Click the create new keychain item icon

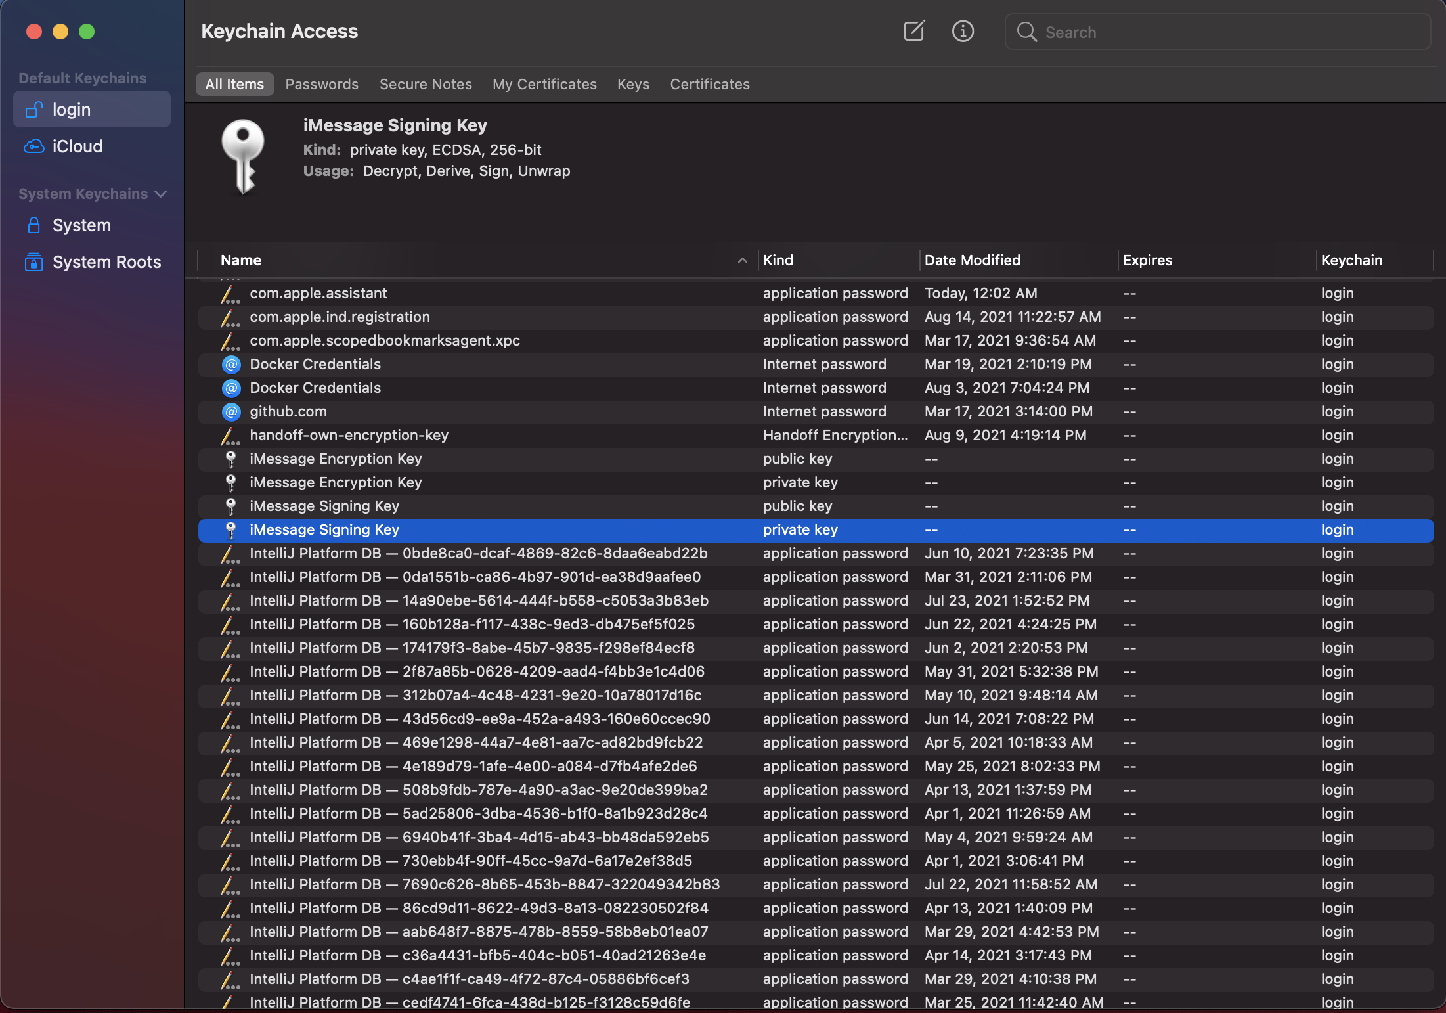pyautogui.click(x=914, y=31)
